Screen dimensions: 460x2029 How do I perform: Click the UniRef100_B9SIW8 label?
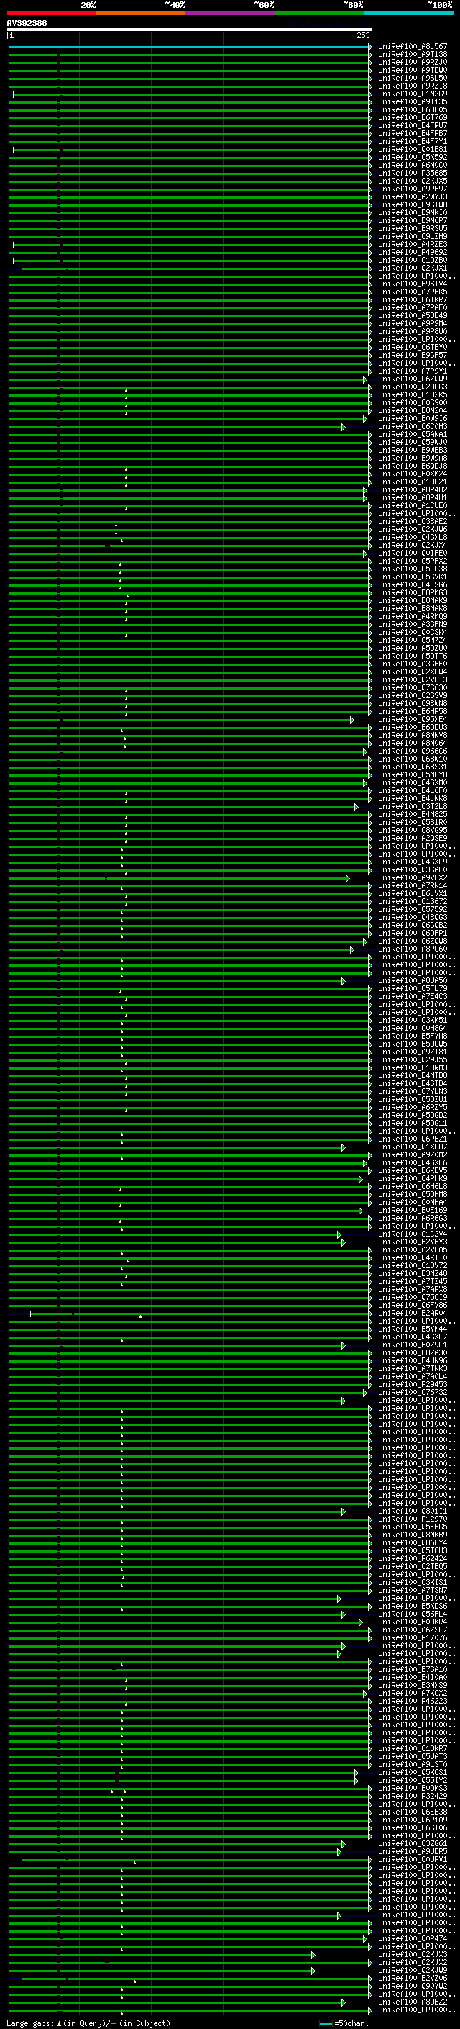[x=413, y=205]
